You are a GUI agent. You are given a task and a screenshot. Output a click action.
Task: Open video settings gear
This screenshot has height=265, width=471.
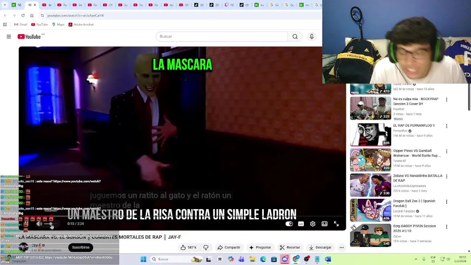click(313, 224)
